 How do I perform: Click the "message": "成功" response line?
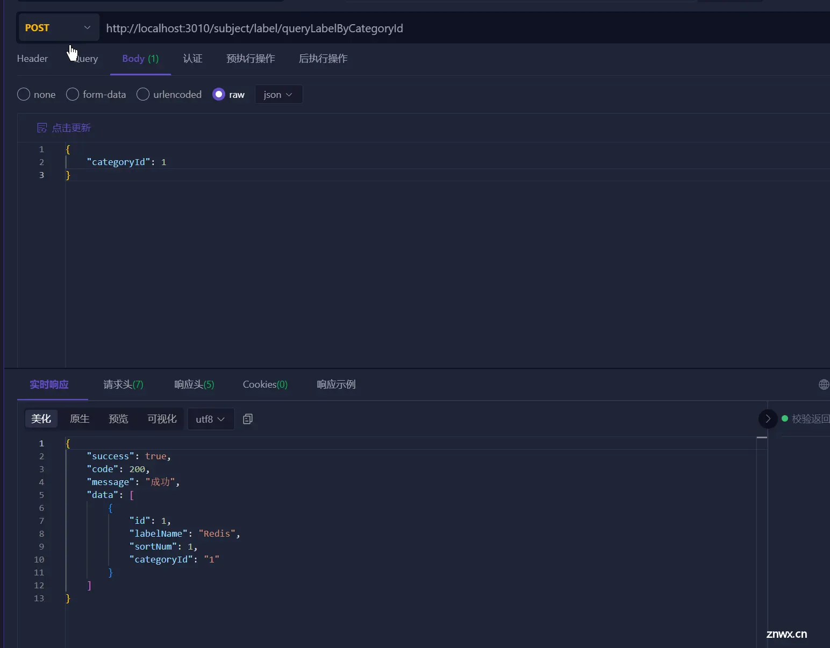coord(133,482)
